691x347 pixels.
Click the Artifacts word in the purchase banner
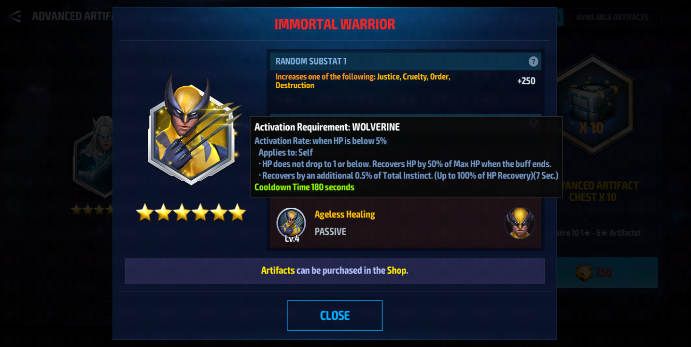pyautogui.click(x=278, y=270)
